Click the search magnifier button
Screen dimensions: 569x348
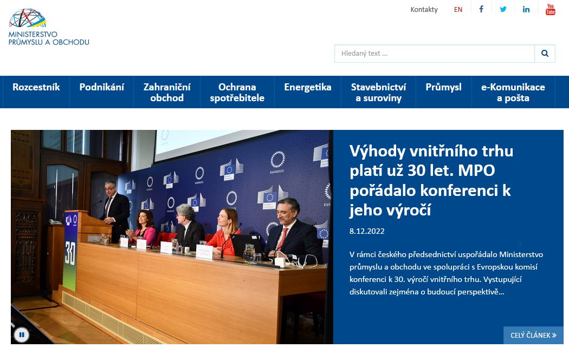point(545,53)
